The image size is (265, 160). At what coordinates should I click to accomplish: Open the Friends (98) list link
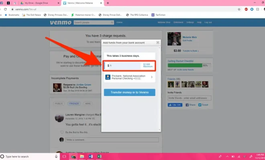[174, 79]
